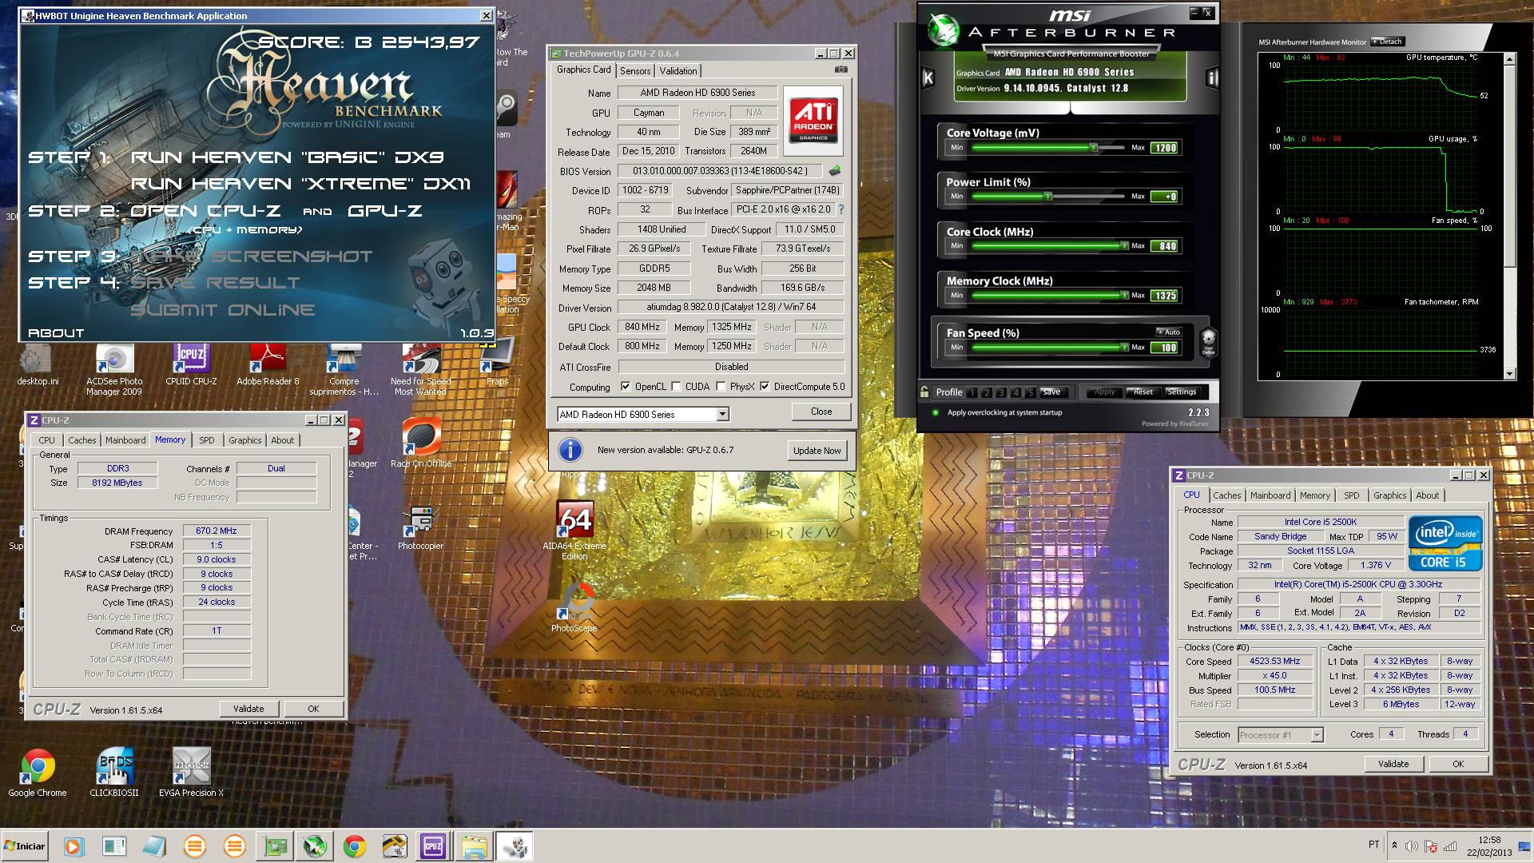Toggle fan speed Auto mode in Afterburner
1534x863 pixels.
click(1169, 332)
